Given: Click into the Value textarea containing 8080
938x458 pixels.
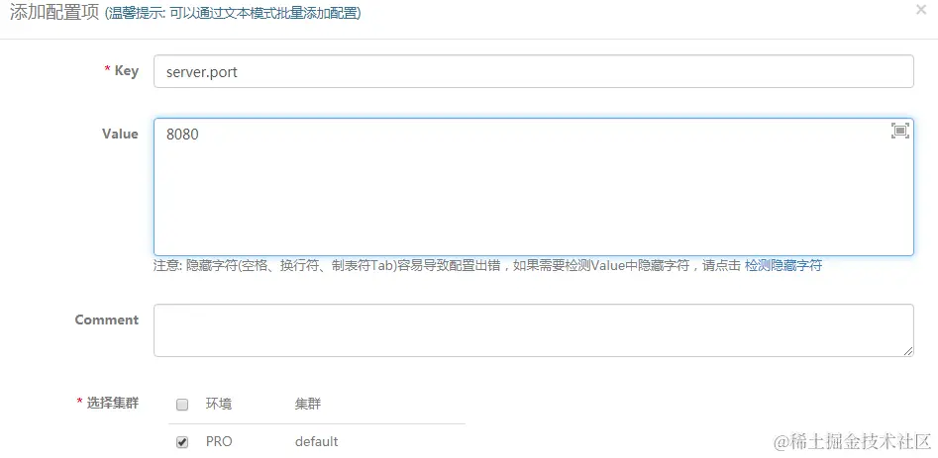Looking at the screenshot, I should [534, 187].
